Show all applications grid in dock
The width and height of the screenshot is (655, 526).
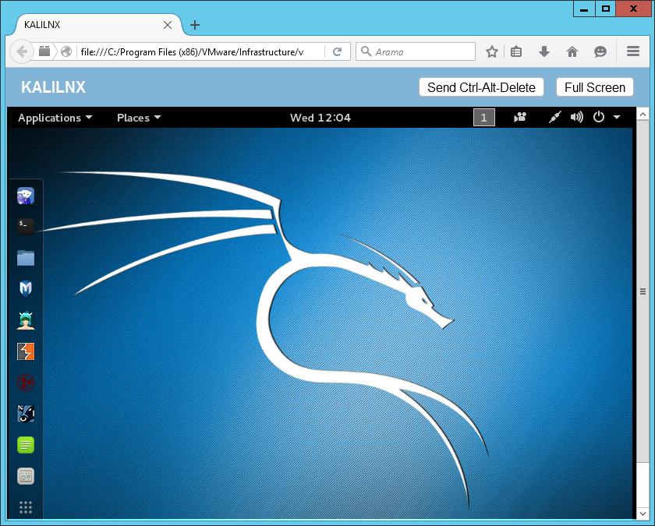coord(26,507)
